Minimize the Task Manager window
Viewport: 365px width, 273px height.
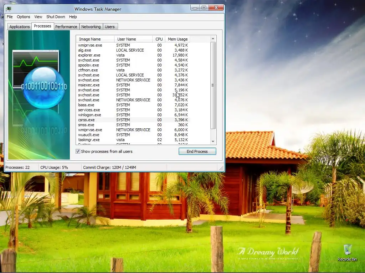[195, 8]
